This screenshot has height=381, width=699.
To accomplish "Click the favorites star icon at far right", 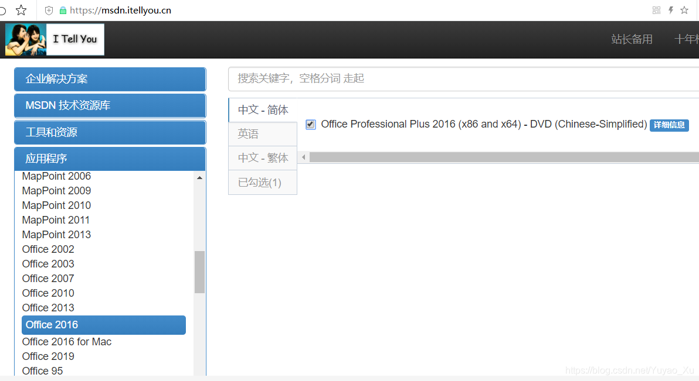I will 684,10.
